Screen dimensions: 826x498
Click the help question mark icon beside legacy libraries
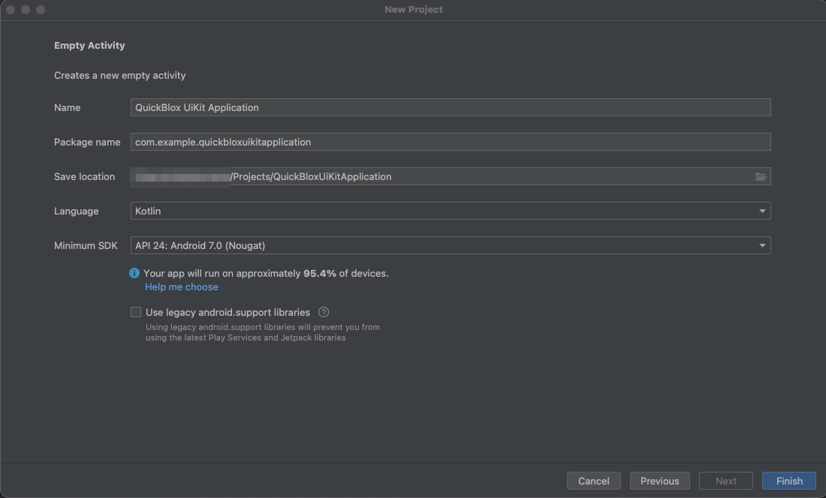(x=324, y=312)
